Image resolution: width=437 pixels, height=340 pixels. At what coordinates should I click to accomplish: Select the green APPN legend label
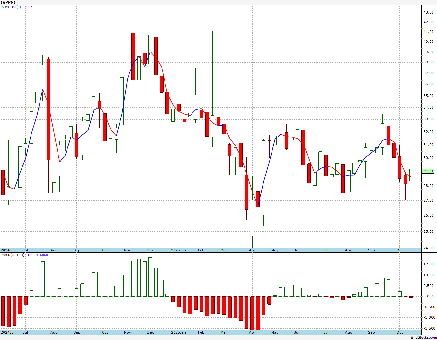5,7
